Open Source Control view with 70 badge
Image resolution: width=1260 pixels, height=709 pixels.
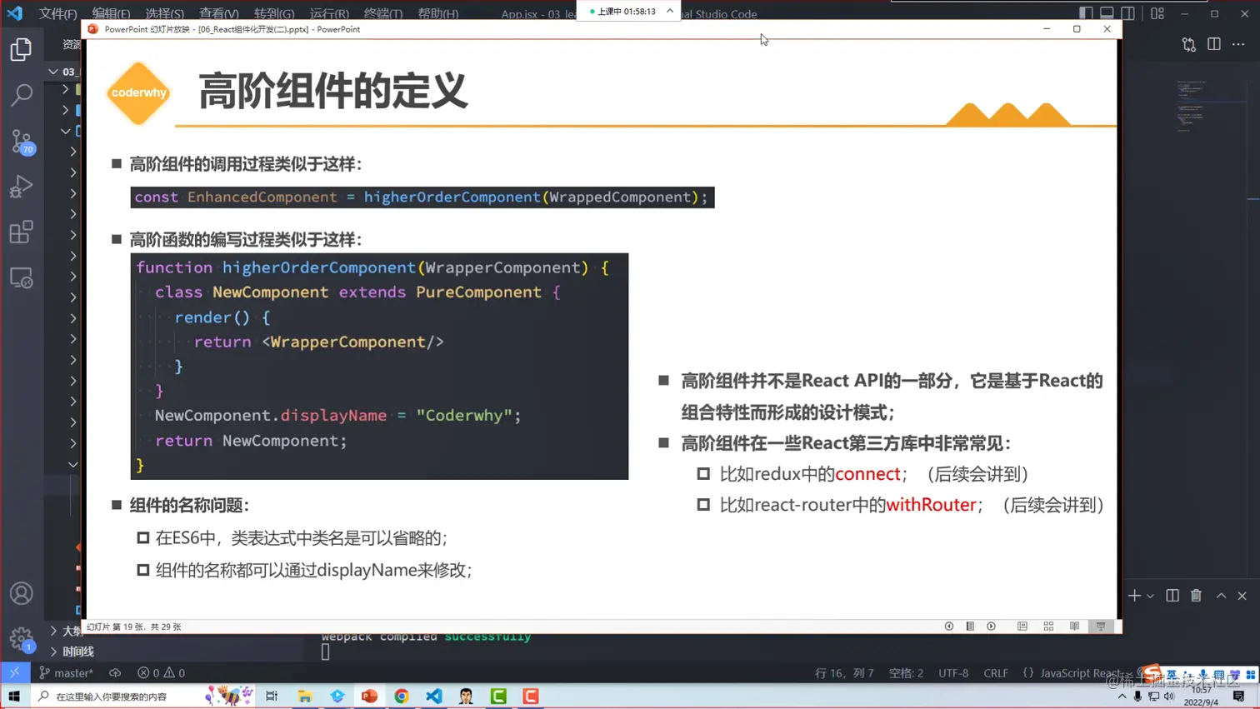point(22,141)
